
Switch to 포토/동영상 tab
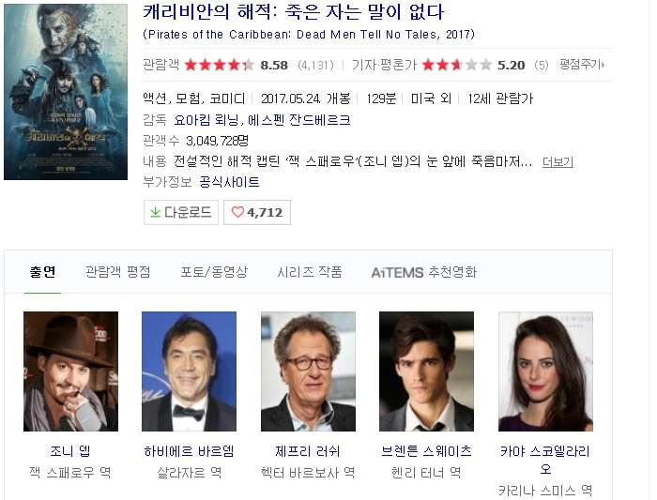tap(214, 272)
